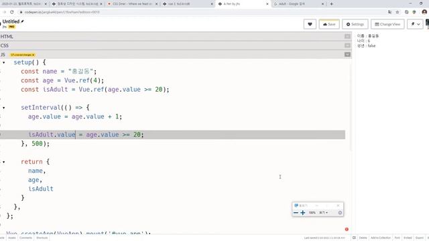Reload the page in the browser
Screen dimensions: 429x241
[x=12, y=12]
